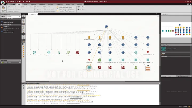Open the Collaboration ribbon tab
The width and height of the screenshot is (192, 108).
(x=59, y=5)
